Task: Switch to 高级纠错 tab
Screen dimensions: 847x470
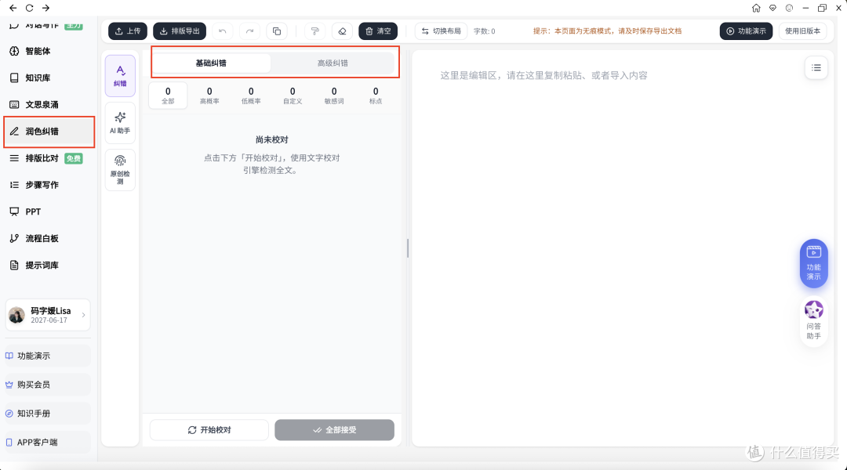Action: pos(333,63)
